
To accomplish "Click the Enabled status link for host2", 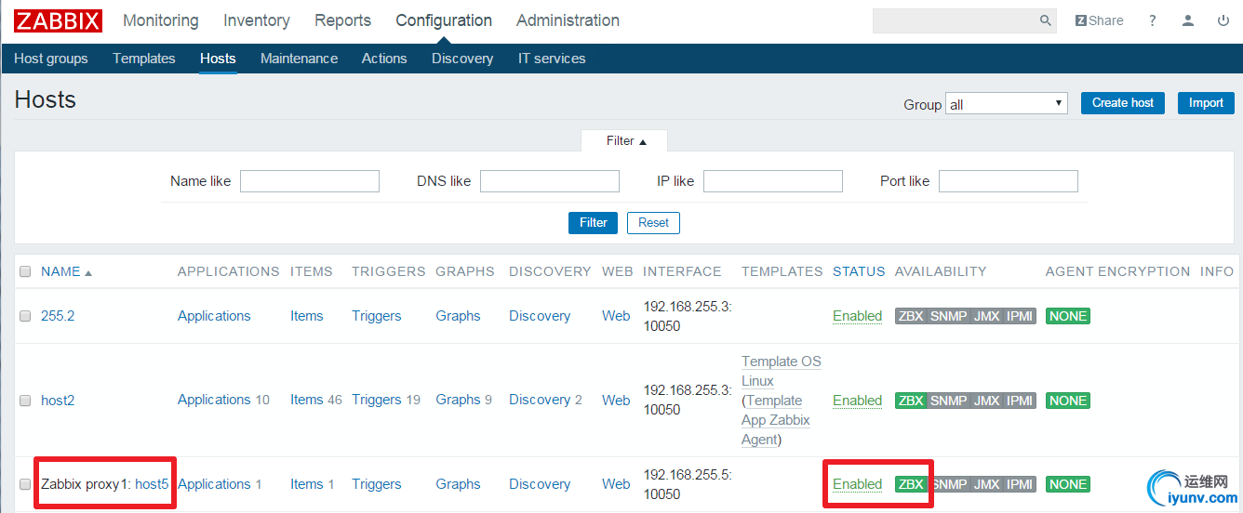I will (x=857, y=401).
